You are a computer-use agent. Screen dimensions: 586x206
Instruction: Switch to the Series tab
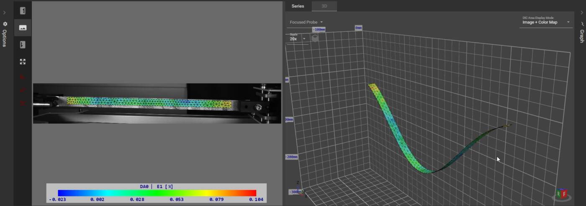click(x=298, y=6)
